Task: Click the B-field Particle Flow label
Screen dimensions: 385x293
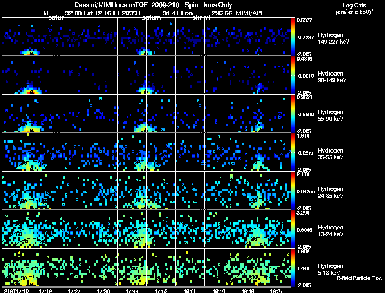Action: tap(359, 278)
